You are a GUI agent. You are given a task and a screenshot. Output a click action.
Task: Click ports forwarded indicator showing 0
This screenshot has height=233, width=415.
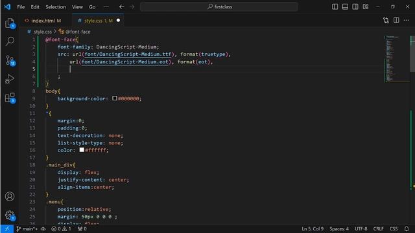[82, 228]
